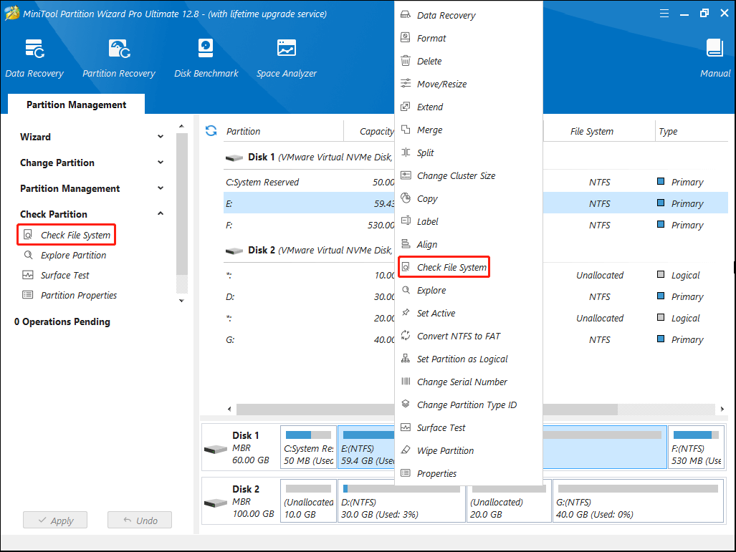Screen dimensions: 736x552
Task: Click the Convert NTFS to FAT icon
Action: click(406, 335)
